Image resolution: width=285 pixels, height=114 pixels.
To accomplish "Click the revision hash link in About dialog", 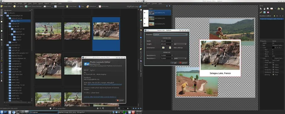I will click(105, 84).
